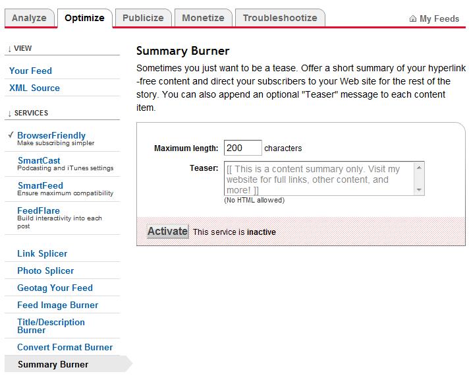
Task: Open the Your Feed link
Action: coord(30,71)
